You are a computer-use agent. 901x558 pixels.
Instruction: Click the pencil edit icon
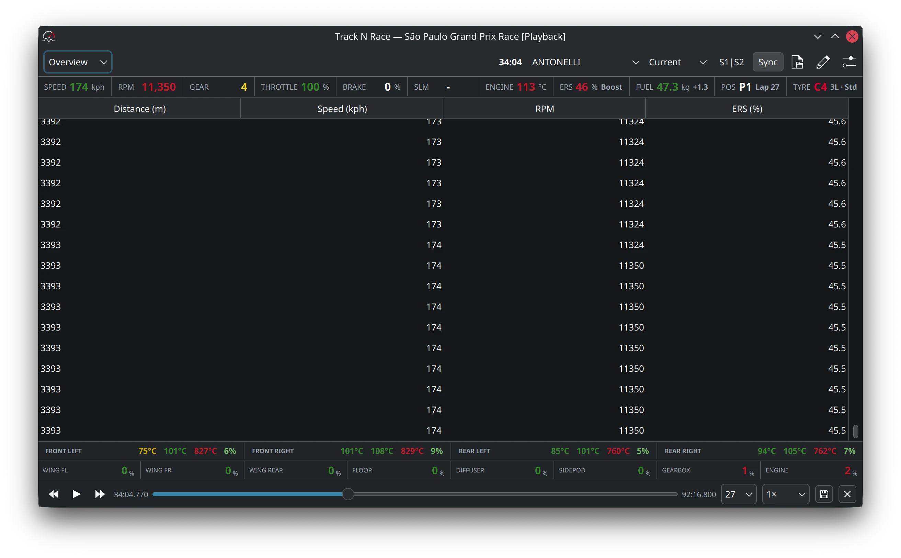click(822, 62)
